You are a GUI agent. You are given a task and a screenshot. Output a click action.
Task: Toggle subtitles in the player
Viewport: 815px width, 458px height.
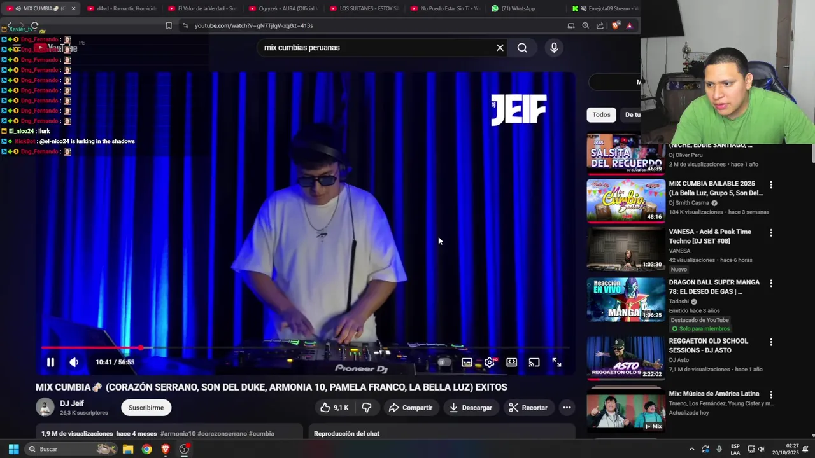click(x=467, y=363)
